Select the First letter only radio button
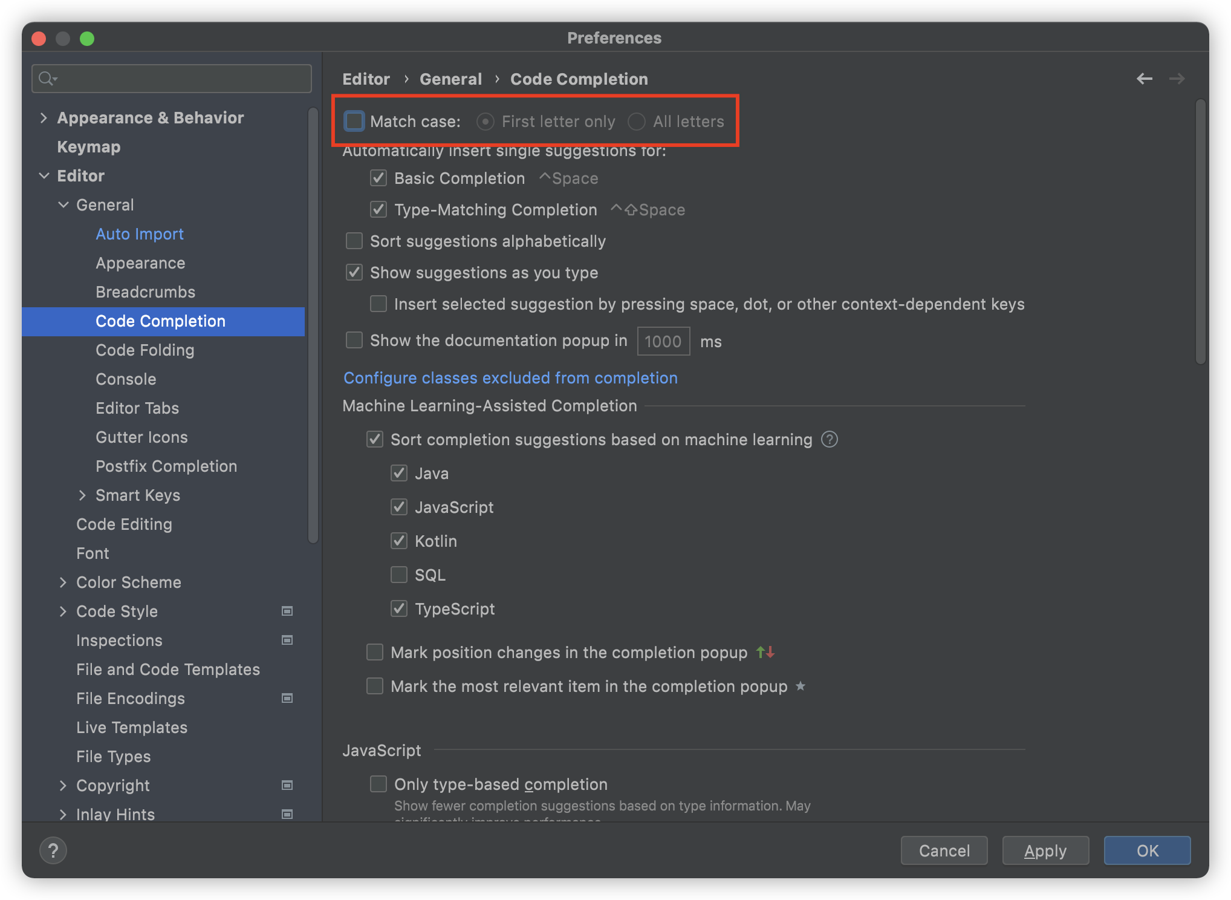Image resolution: width=1231 pixels, height=900 pixels. 485,122
